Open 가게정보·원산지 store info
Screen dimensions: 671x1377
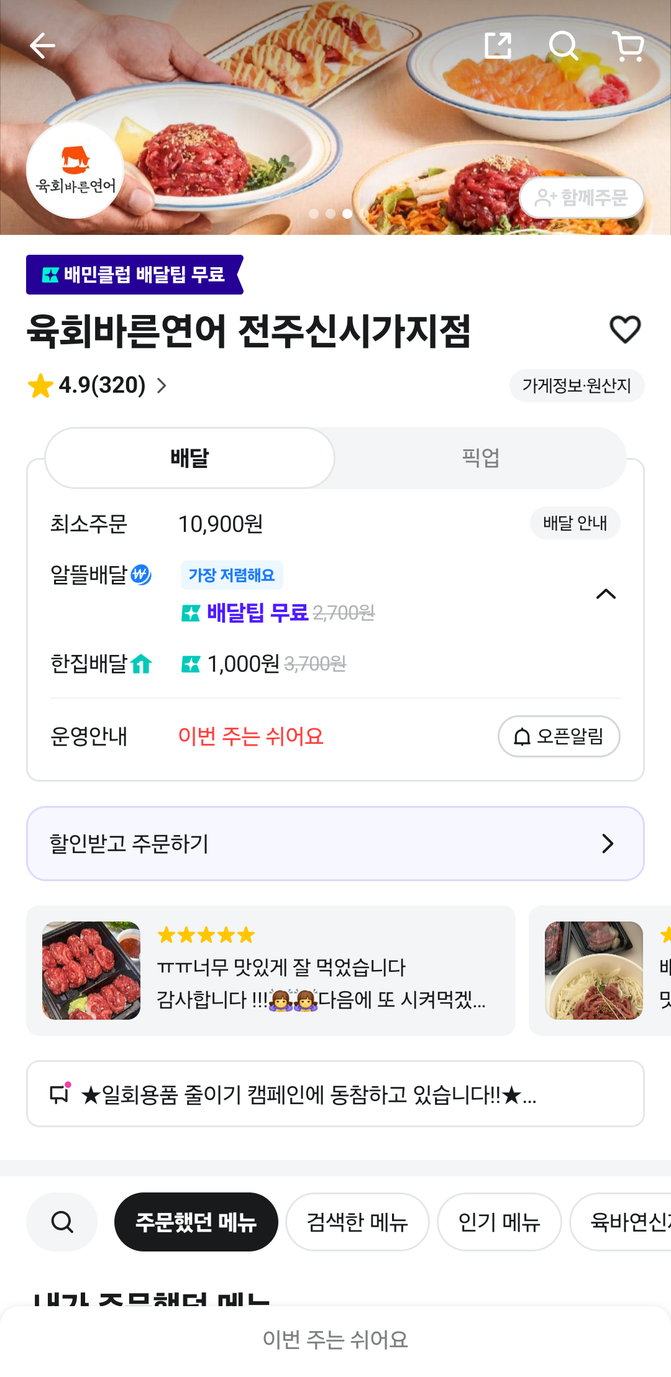tap(577, 386)
